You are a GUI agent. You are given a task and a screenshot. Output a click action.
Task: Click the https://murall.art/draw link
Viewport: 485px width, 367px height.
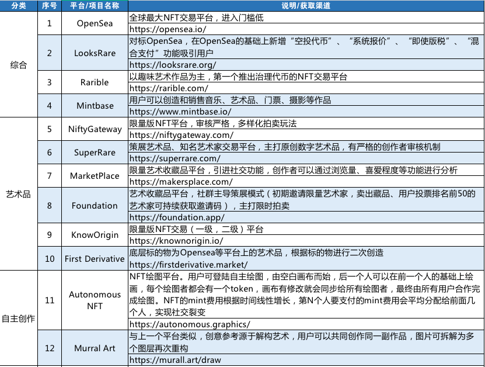tap(175, 360)
